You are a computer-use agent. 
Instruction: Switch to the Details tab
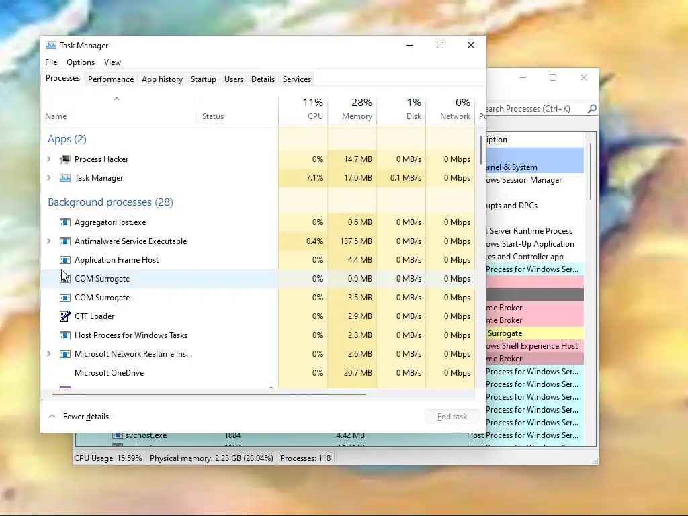click(x=263, y=79)
